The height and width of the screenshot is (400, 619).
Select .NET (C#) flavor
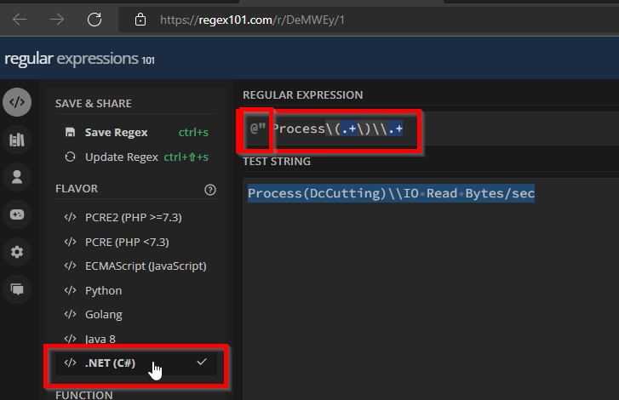click(136, 363)
